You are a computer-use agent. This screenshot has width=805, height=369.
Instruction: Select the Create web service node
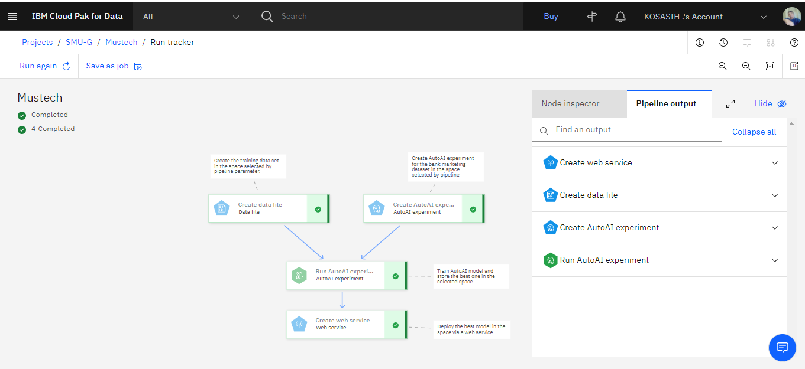(347, 324)
